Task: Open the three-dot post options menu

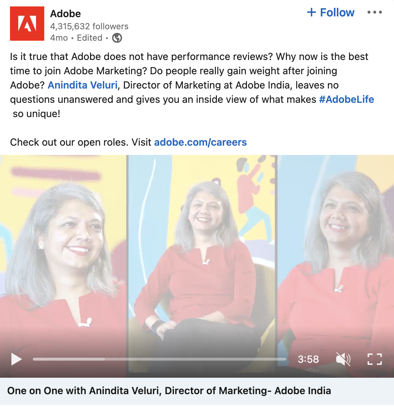Action: [x=374, y=12]
